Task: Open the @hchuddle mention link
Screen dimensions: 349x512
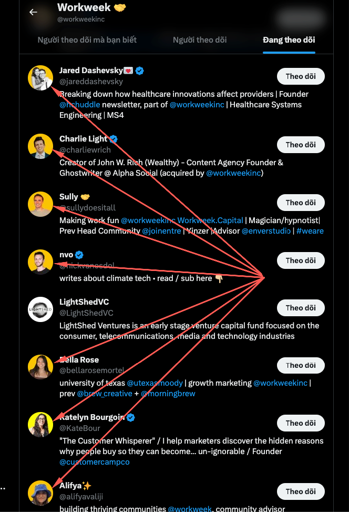Action: tap(79, 105)
